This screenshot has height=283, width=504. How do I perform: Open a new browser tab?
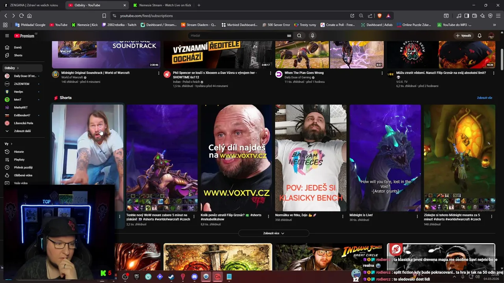(199, 5)
